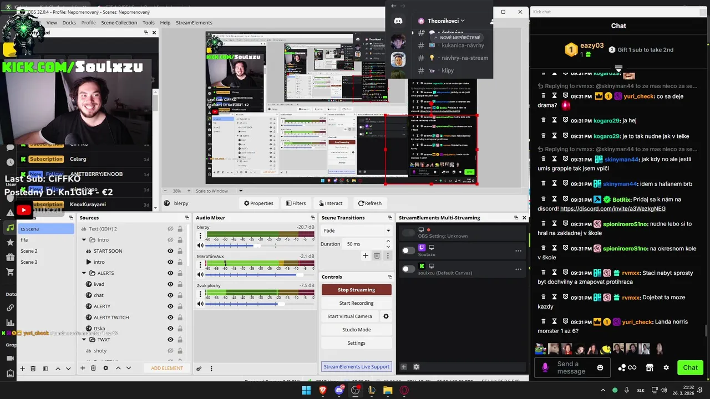Viewport: 710px width, 399px height.
Task: Hide the intro media source
Action: [170, 262]
